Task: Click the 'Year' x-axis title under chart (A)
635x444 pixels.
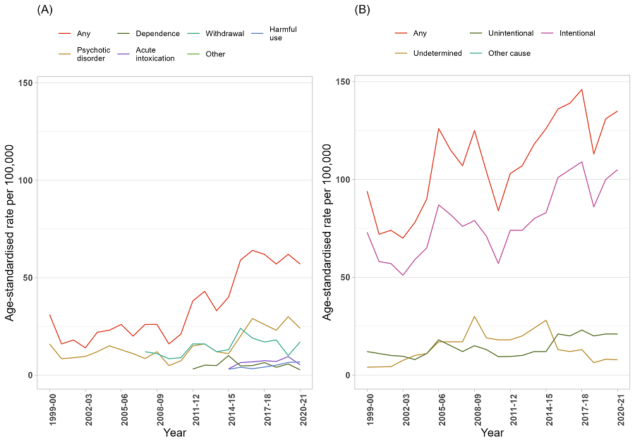Action: pyautogui.click(x=174, y=433)
